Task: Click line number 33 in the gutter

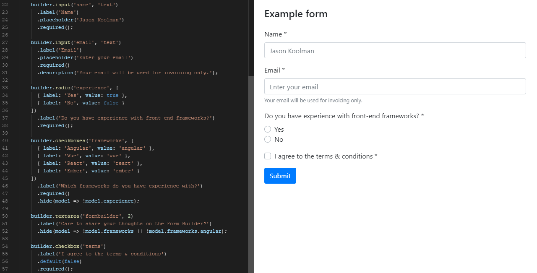Action: tap(5, 88)
